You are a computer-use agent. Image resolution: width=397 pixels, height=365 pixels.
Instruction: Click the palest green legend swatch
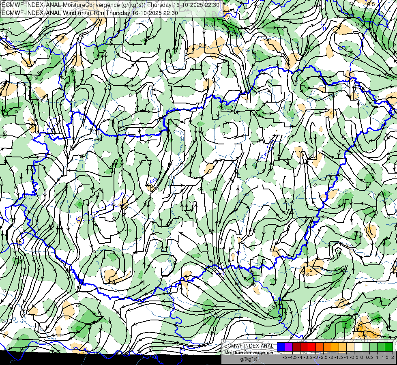366,347
